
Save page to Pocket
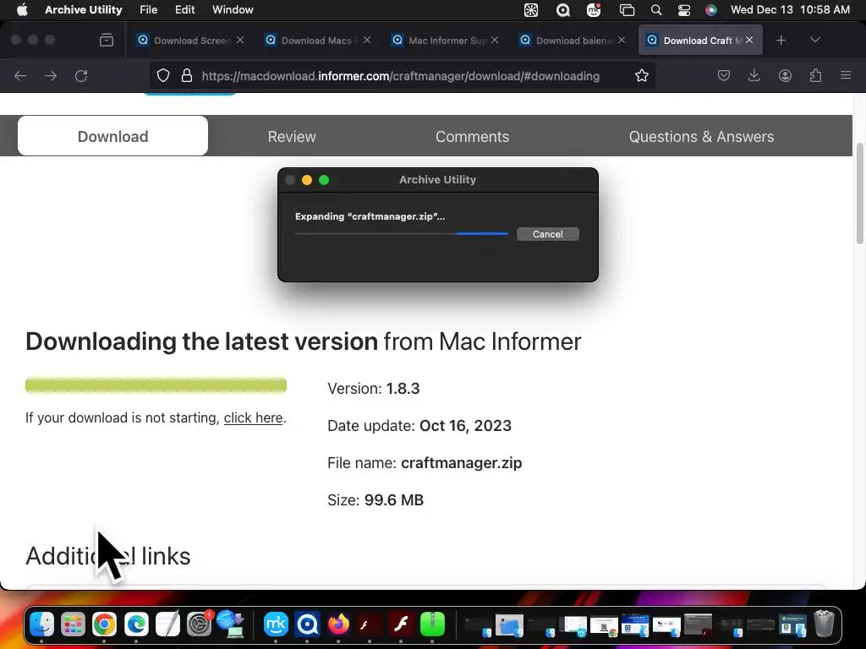724,75
